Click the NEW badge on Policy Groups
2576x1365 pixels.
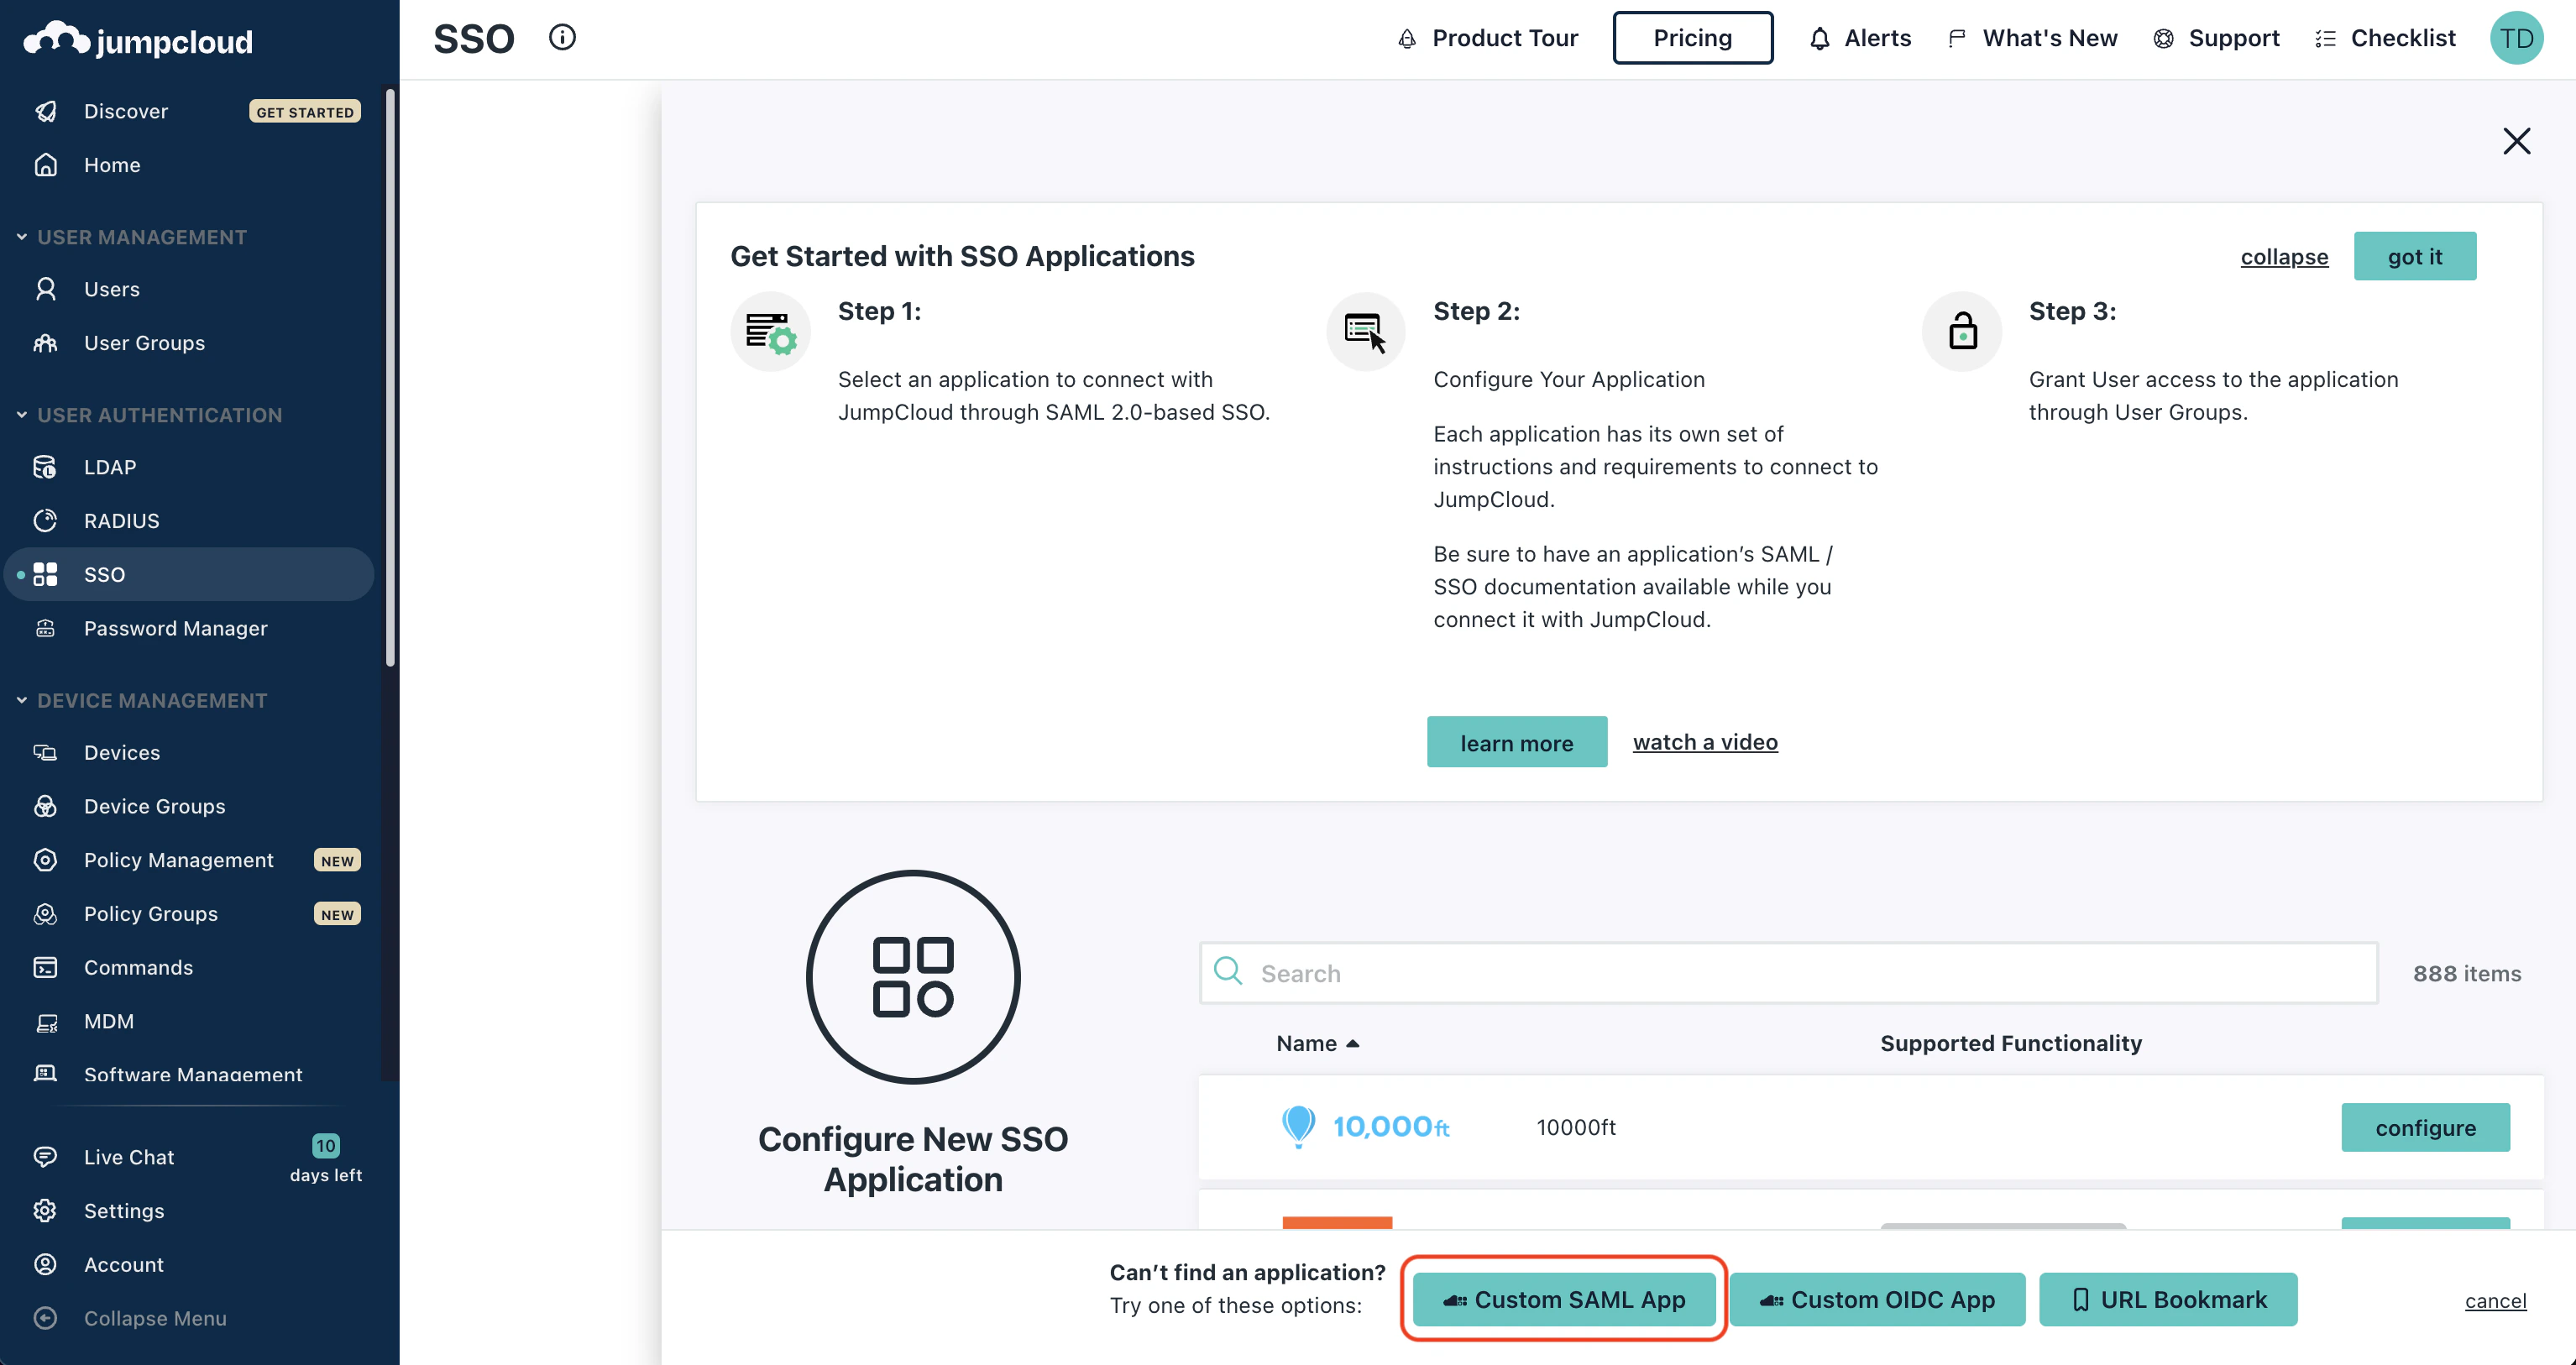click(337, 914)
